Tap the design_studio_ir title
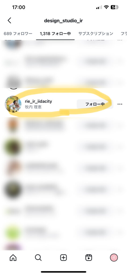The image size is (127, 275). point(63,21)
